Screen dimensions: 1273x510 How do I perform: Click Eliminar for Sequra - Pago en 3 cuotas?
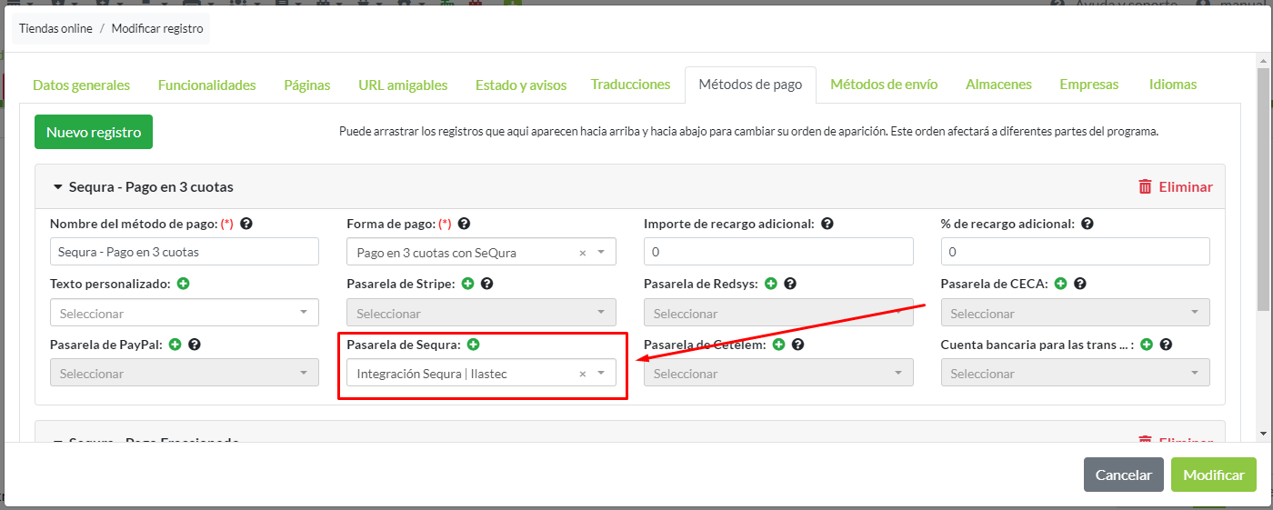pyautogui.click(x=1175, y=186)
